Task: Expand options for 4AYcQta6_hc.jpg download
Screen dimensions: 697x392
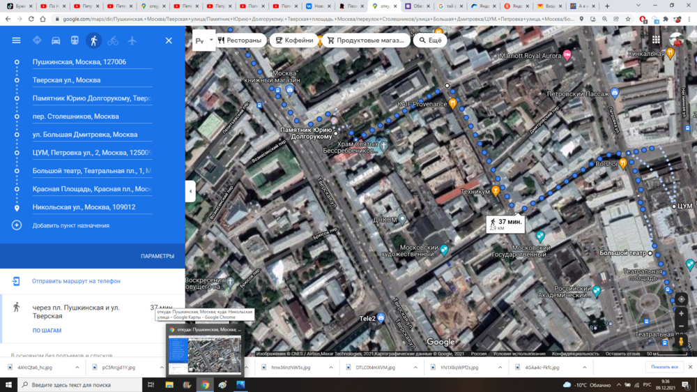Action: [x=77, y=368]
